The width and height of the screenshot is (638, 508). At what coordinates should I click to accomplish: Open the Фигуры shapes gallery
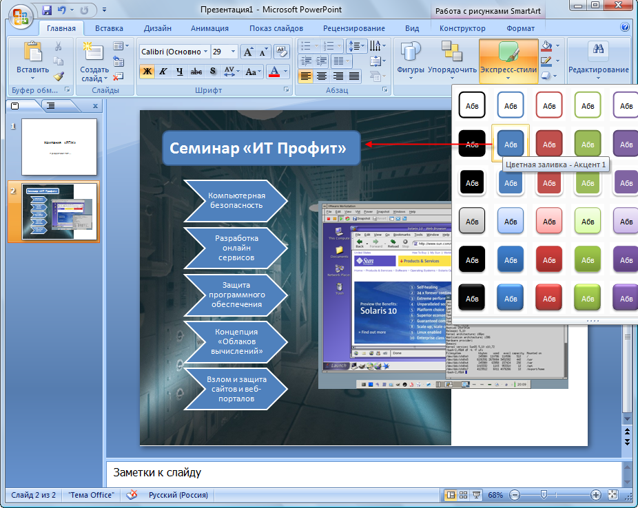411,60
